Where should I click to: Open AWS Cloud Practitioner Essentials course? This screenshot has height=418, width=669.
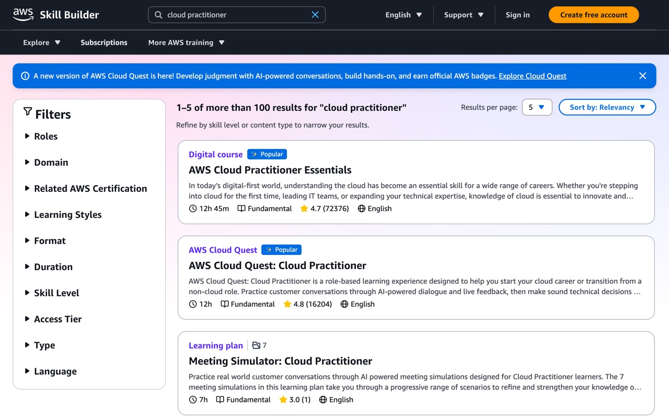[270, 170]
